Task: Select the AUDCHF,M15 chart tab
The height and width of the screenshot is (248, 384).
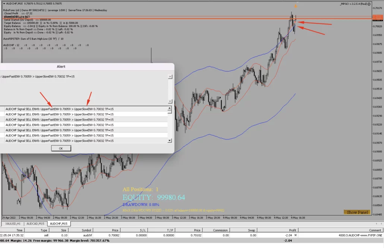Action: pyautogui.click(x=59, y=224)
